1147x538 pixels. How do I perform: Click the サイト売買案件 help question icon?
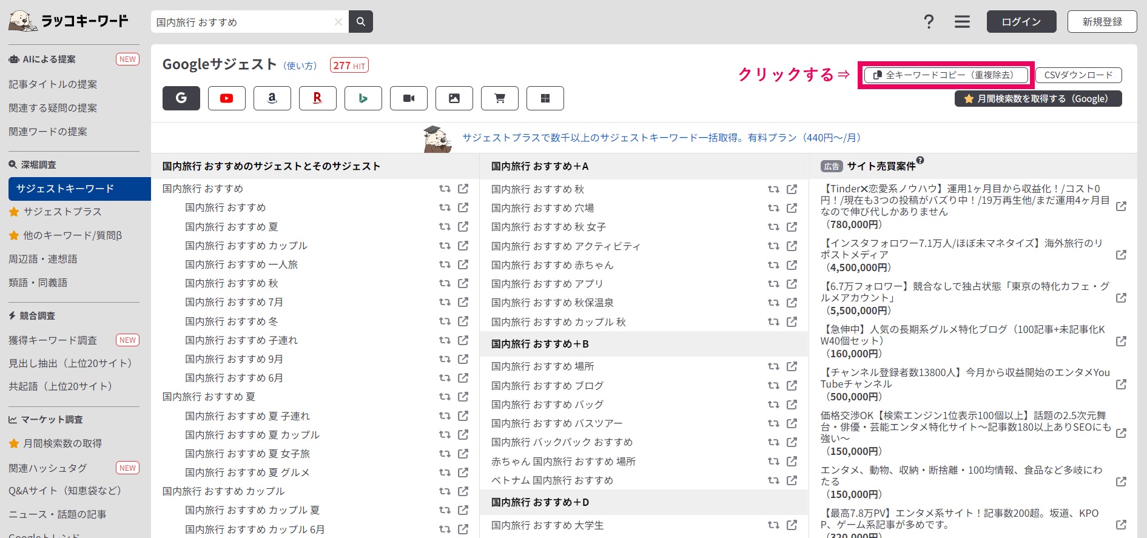tap(920, 160)
